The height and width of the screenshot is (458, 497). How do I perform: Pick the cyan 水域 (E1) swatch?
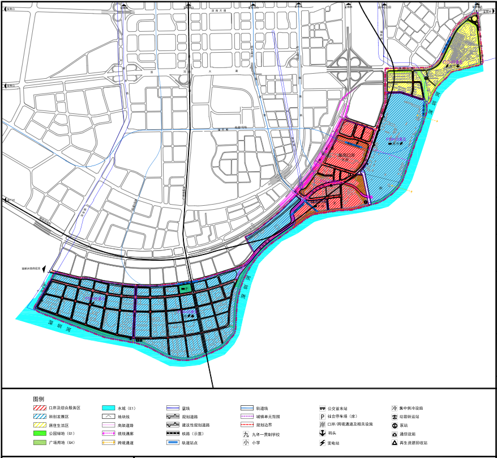pos(109,408)
